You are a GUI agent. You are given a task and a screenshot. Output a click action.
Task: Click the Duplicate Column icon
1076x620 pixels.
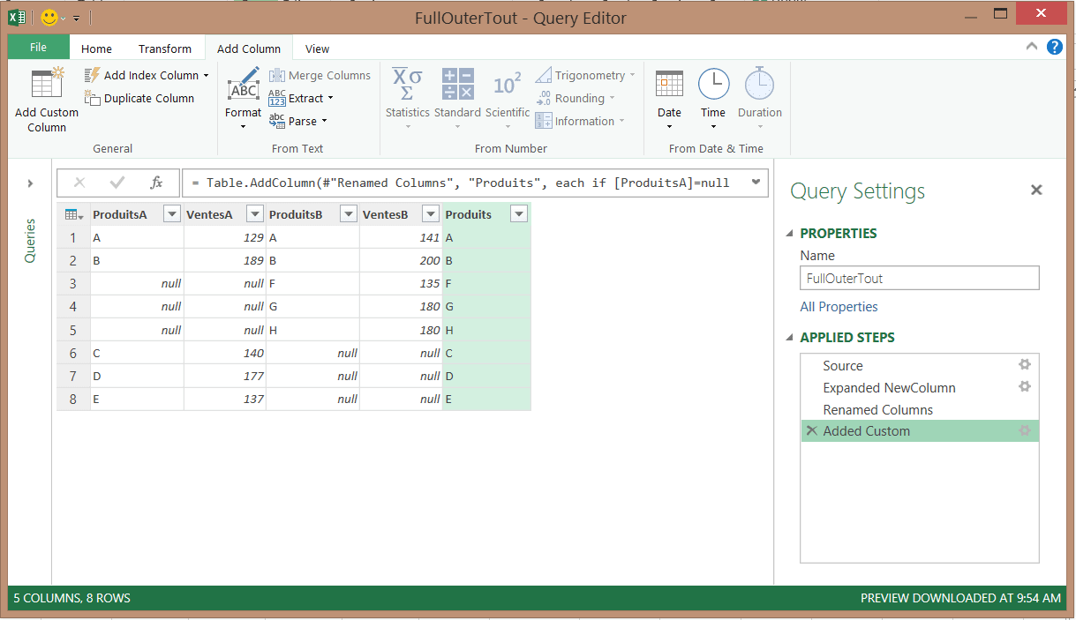pos(93,99)
